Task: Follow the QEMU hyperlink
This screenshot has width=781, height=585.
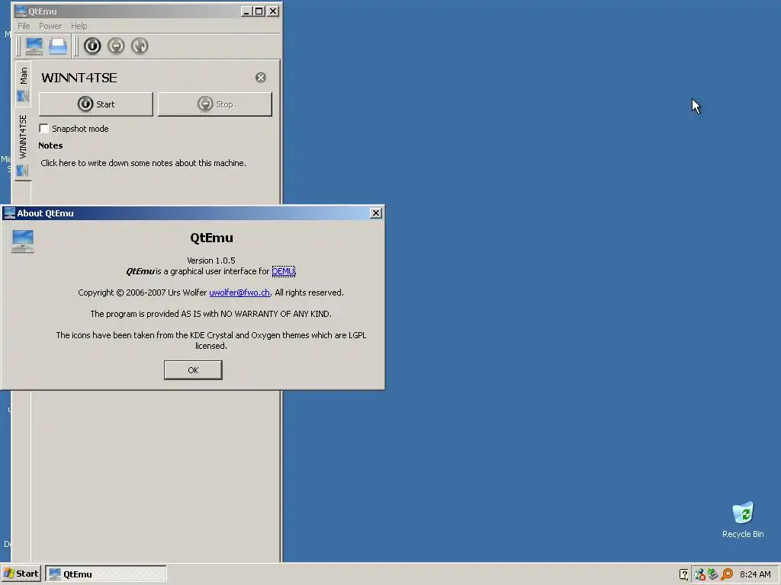Action: [284, 271]
